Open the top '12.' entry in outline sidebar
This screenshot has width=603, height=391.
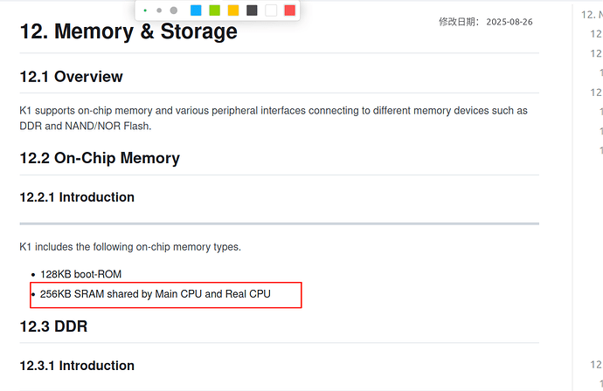pyautogui.click(x=590, y=14)
